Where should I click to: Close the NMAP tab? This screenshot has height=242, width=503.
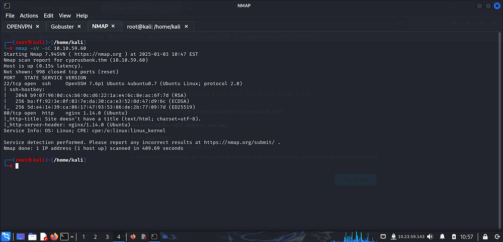(113, 26)
